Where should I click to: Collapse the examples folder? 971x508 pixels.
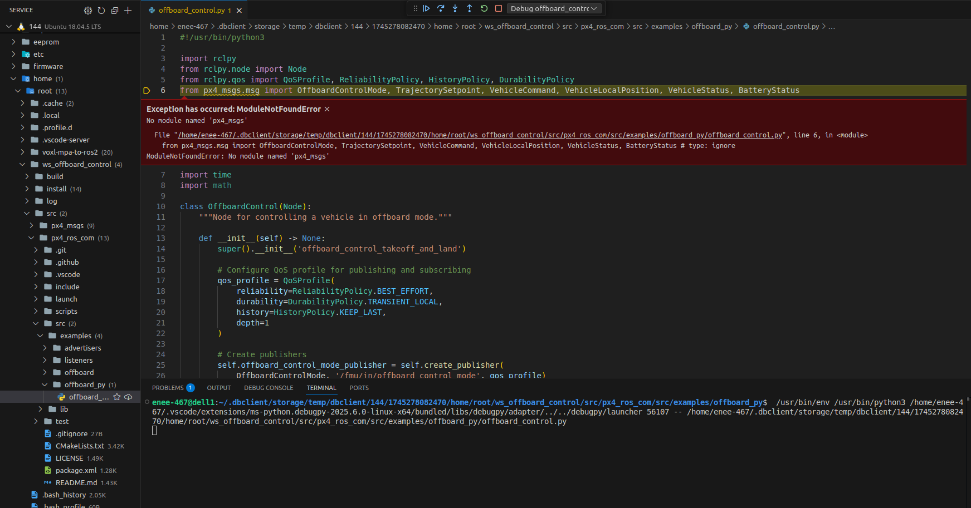[40, 336]
